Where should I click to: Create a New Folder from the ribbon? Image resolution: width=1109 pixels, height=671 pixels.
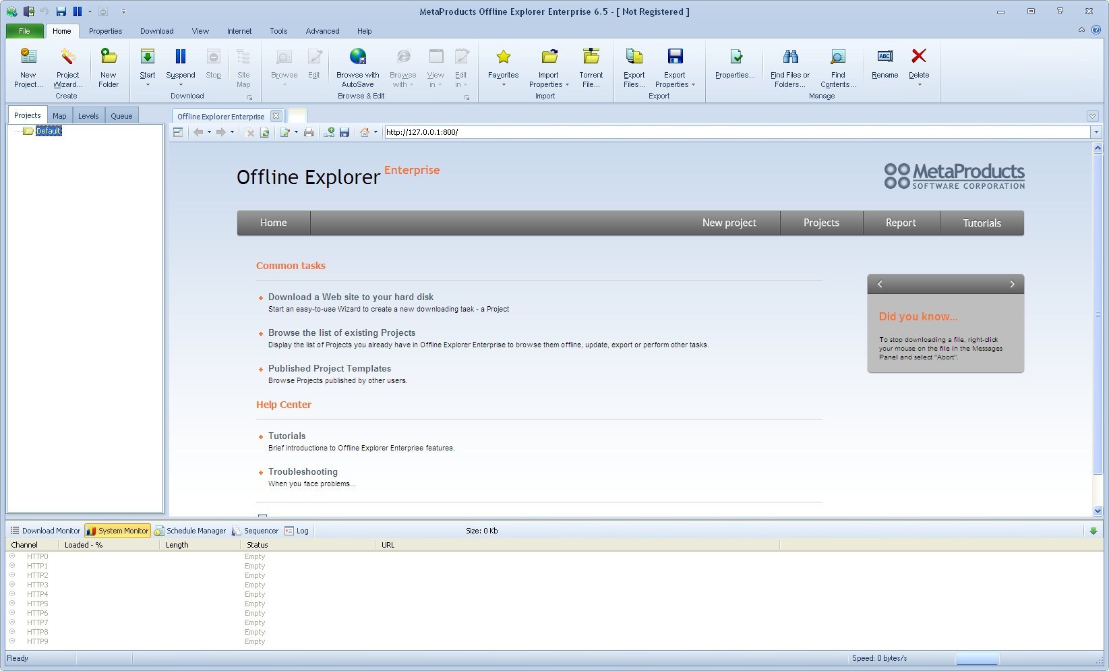tap(108, 67)
